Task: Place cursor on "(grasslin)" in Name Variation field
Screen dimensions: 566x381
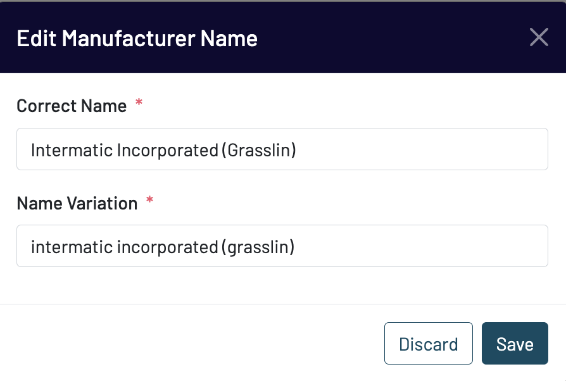Action: pyautogui.click(x=257, y=247)
